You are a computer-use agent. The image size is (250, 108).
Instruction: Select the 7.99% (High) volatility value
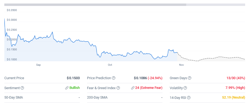click(x=235, y=88)
